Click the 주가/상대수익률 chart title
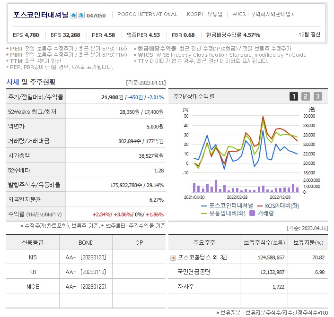The image size is (334, 317). point(194,96)
